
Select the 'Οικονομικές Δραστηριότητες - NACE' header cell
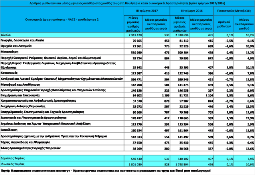[62, 19]
